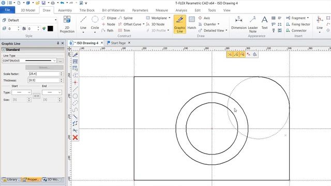Viewport: 331px width, 186px height.
Task: Open the Default style dropdown
Action: click(x=55, y=20)
